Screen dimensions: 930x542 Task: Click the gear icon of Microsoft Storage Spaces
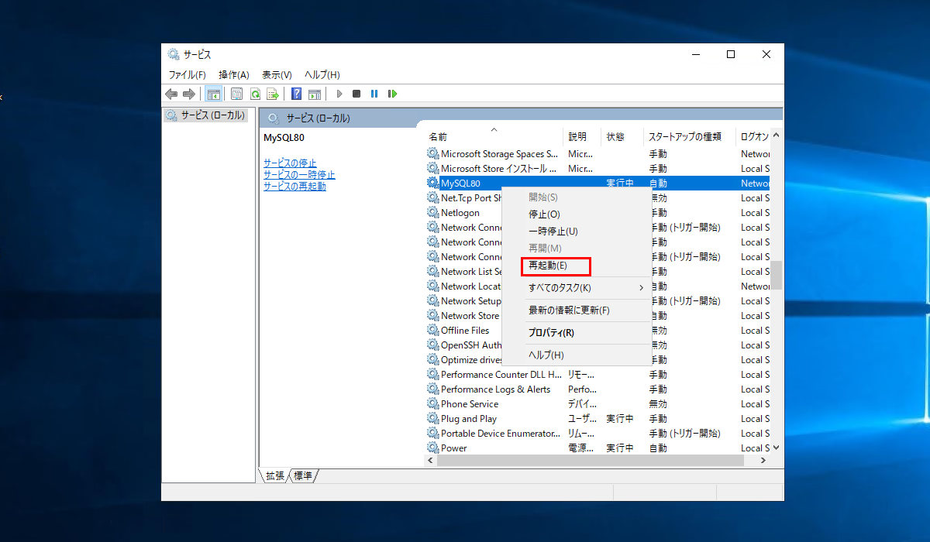click(x=432, y=154)
